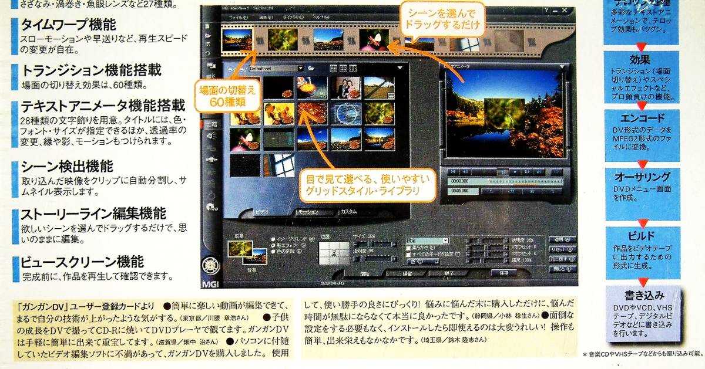Click the 元に戻す(U) button
The height and width of the screenshot is (369, 705).
tap(562, 259)
